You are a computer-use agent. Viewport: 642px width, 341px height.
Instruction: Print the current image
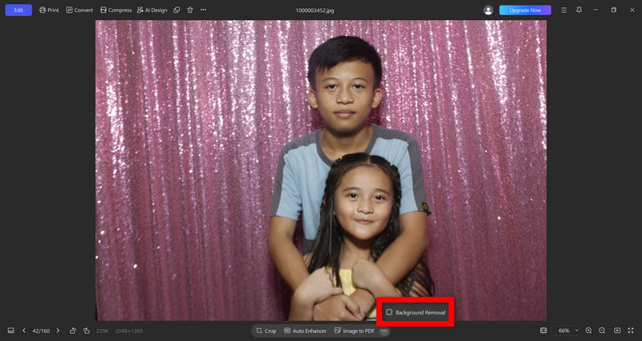coord(49,10)
